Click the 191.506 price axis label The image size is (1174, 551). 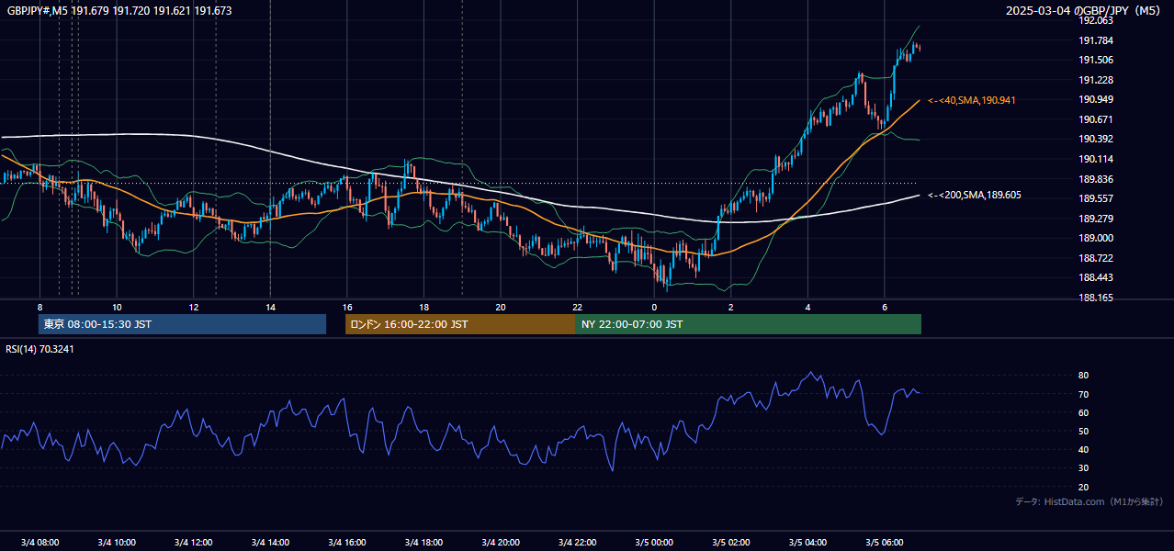point(1096,60)
